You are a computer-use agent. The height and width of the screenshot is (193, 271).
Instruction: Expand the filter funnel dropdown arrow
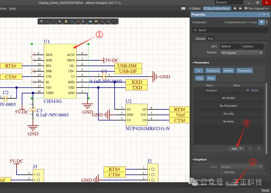coord(267,22)
